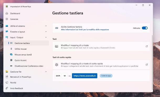Open the Generale settings page
The height and width of the screenshot is (97, 160).
(x=14, y=19)
